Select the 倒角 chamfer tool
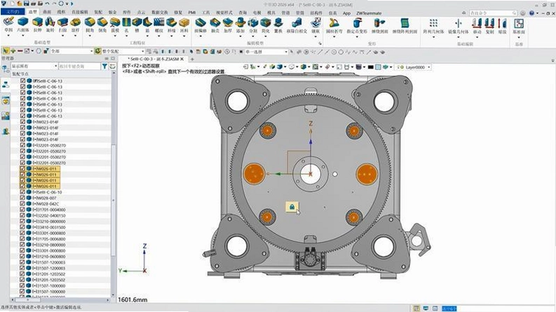Screen dimensions: 556x312 [102, 24]
